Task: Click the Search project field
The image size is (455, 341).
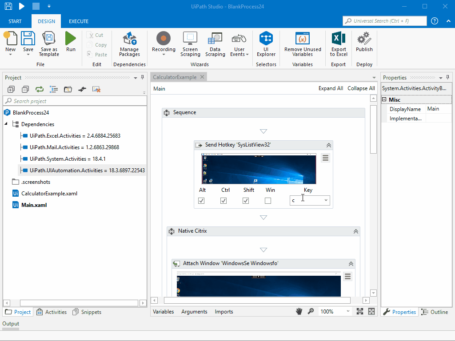Action: point(75,101)
